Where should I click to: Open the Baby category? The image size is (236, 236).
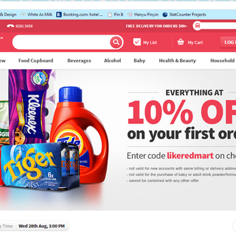click(139, 61)
